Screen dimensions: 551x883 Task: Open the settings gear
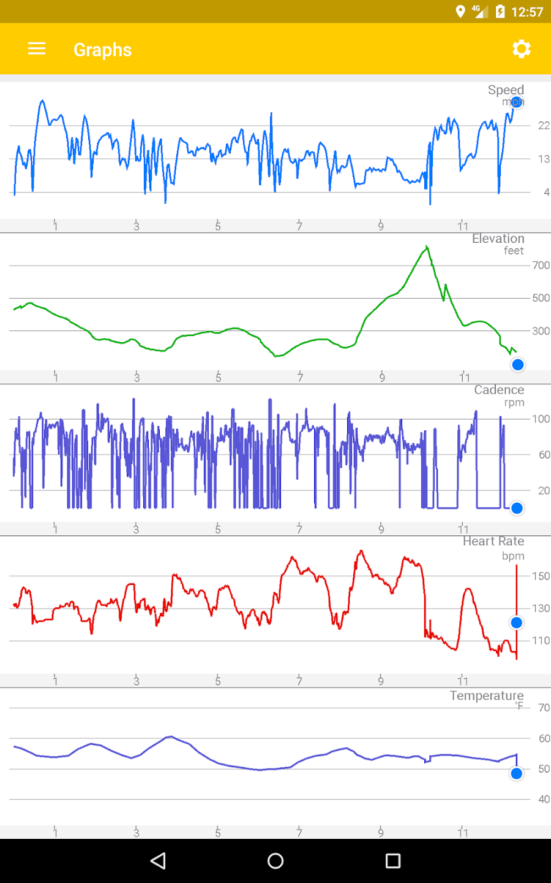522,49
